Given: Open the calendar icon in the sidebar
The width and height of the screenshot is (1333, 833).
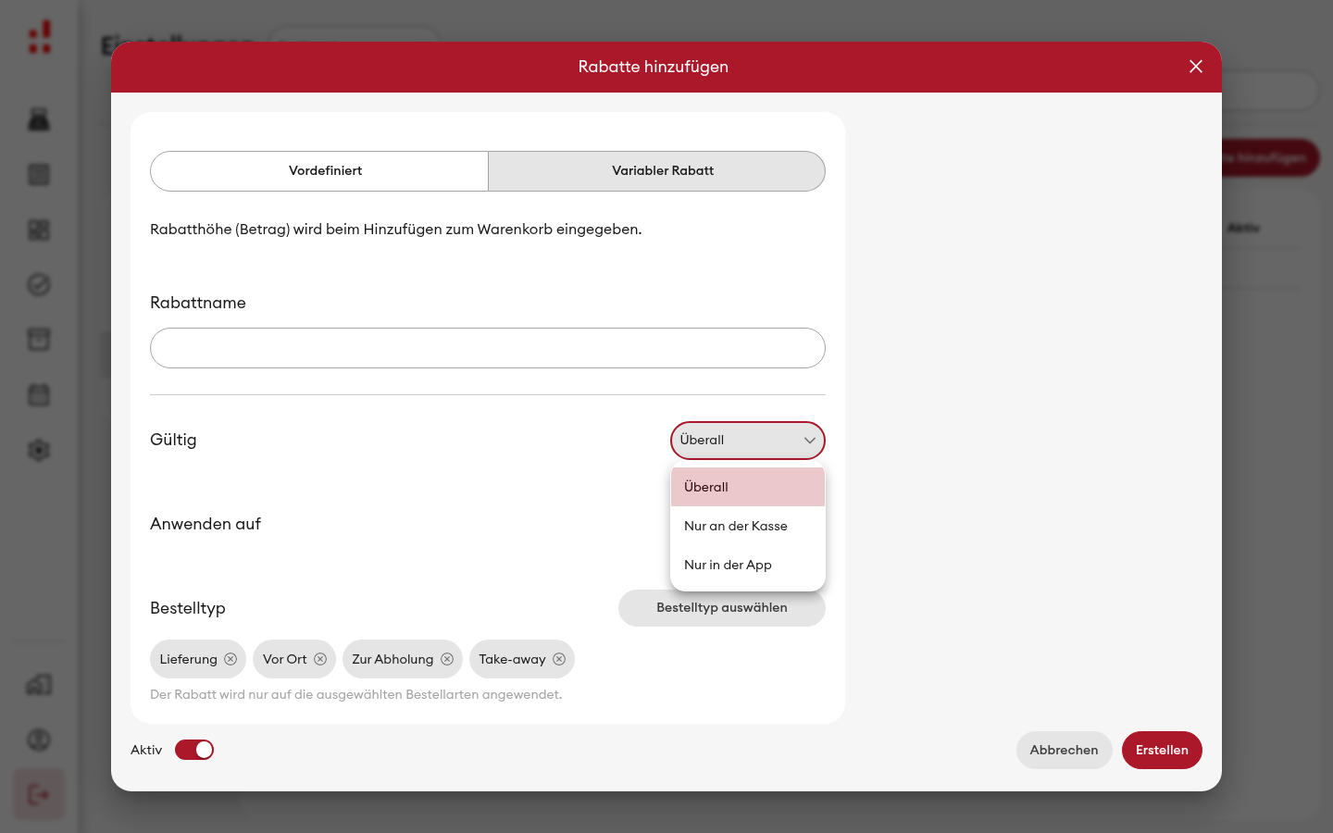Looking at the screenshot, I should pos(39,395).
